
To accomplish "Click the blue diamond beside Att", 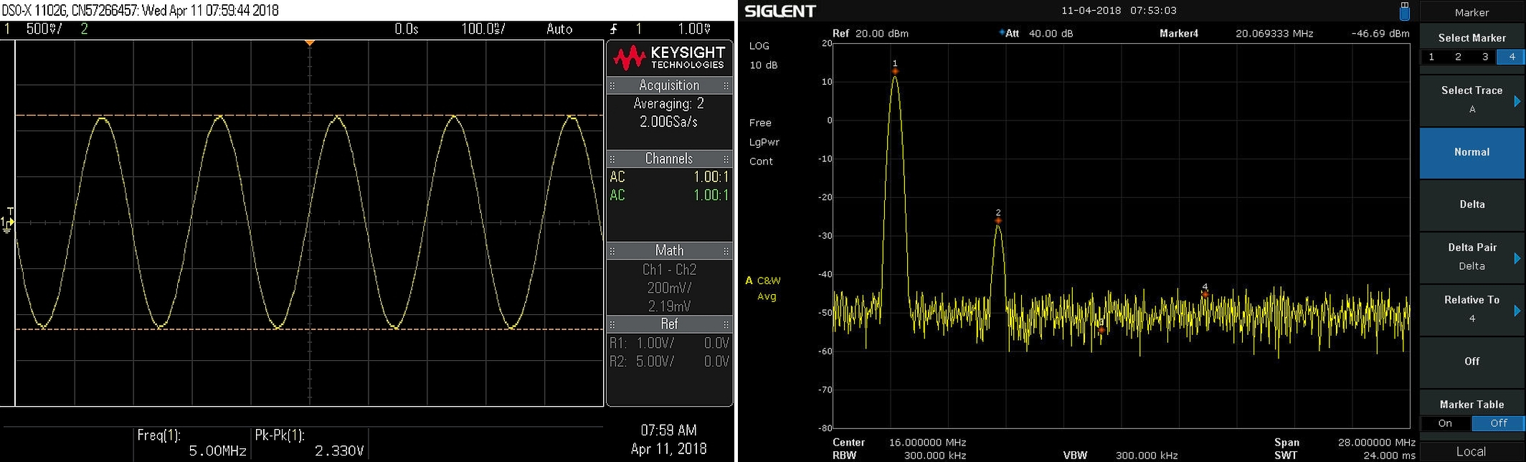I will pyautogui.click(x=1001, y=33).
